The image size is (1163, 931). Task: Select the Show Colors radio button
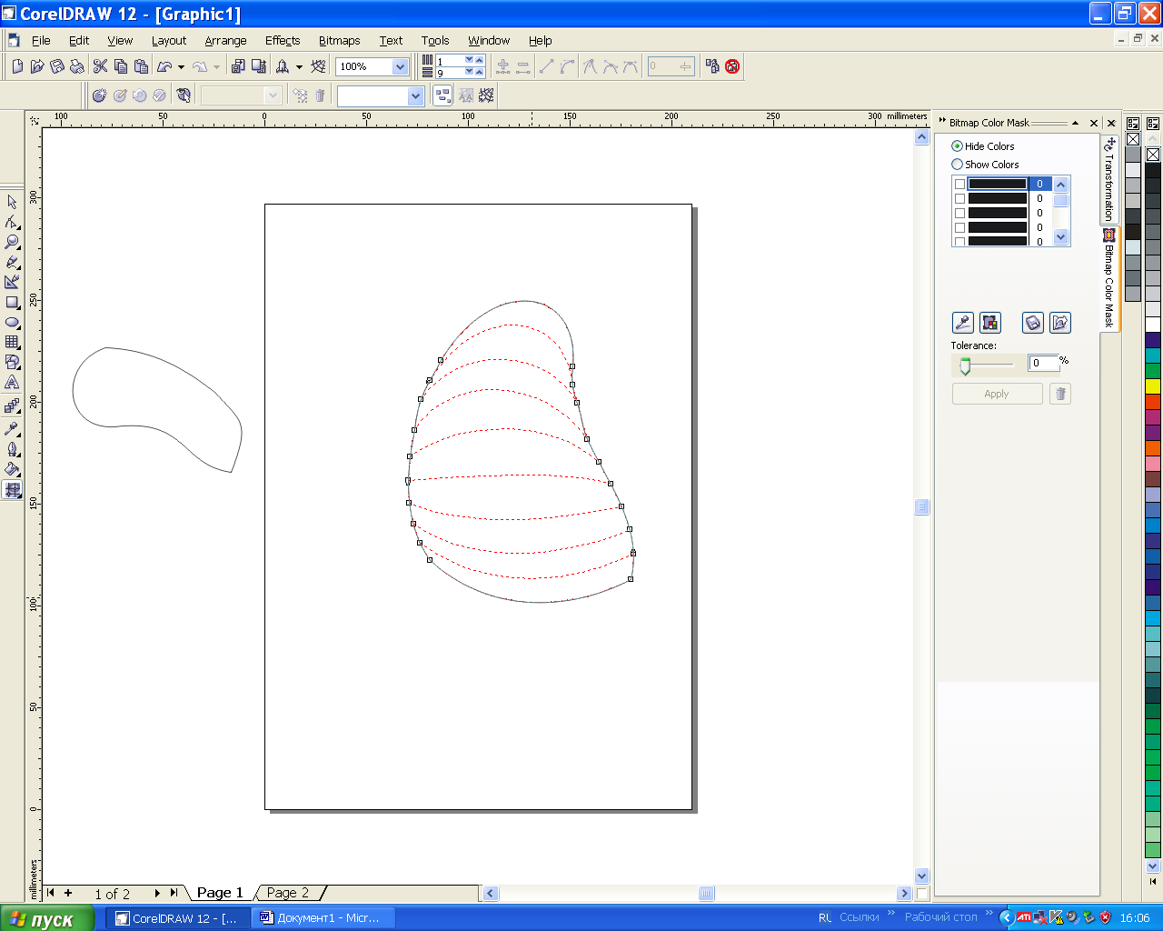(x=957, y=165)
